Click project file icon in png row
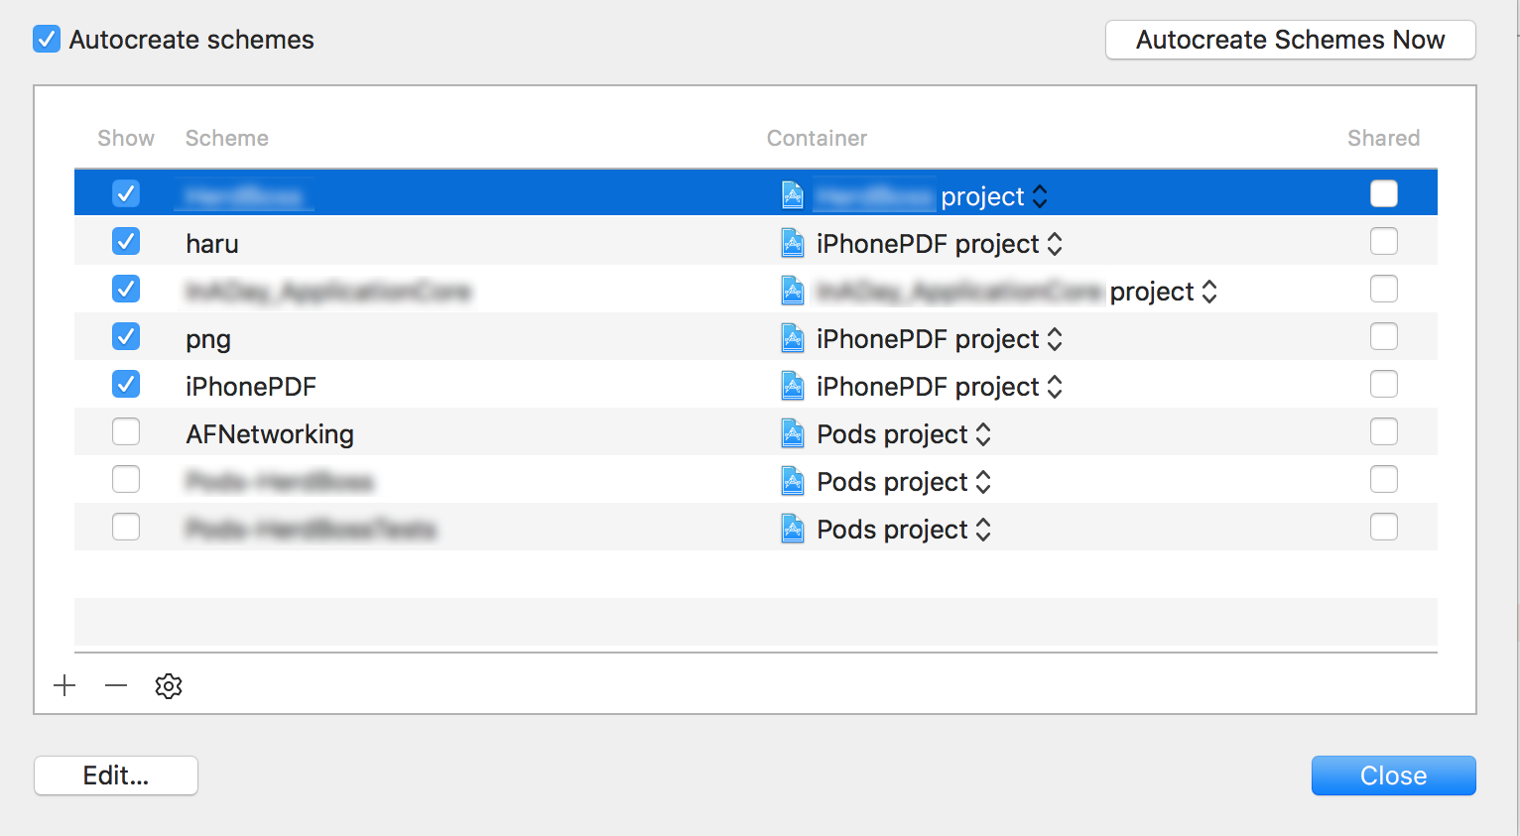Viewport: 1520px width, 836px height. [x=793, y=338]
